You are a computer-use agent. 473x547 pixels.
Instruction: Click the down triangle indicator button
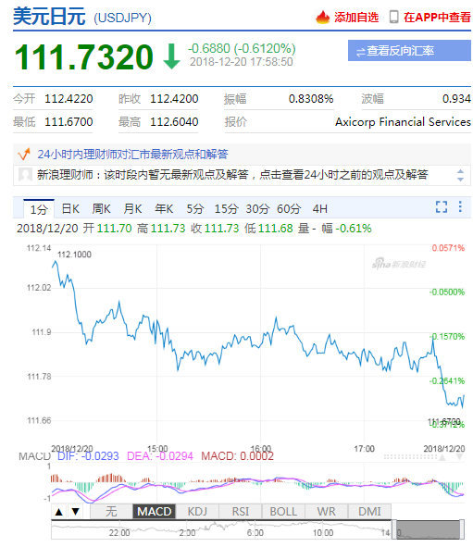(75, 512)
